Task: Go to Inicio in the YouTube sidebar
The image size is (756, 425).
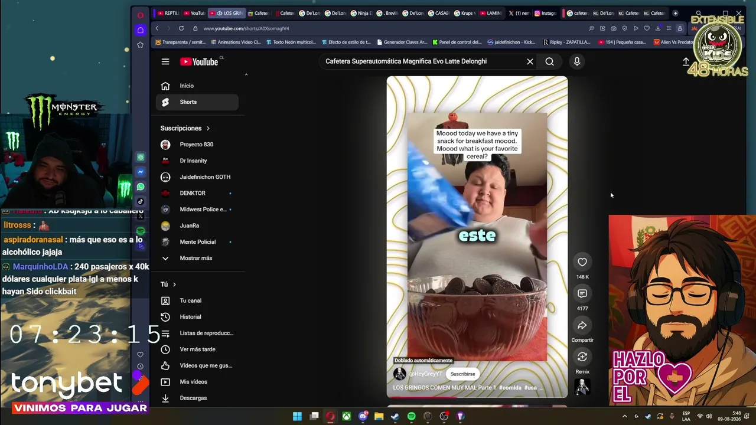Action: click(197, 86)
